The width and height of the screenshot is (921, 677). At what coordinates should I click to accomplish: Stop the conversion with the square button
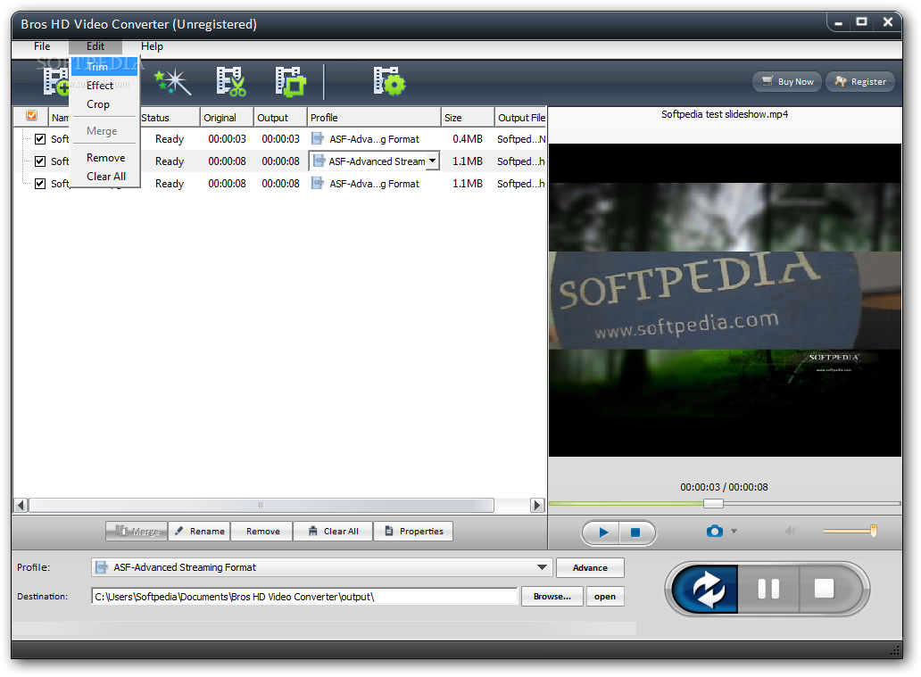[x=824, y=589]
